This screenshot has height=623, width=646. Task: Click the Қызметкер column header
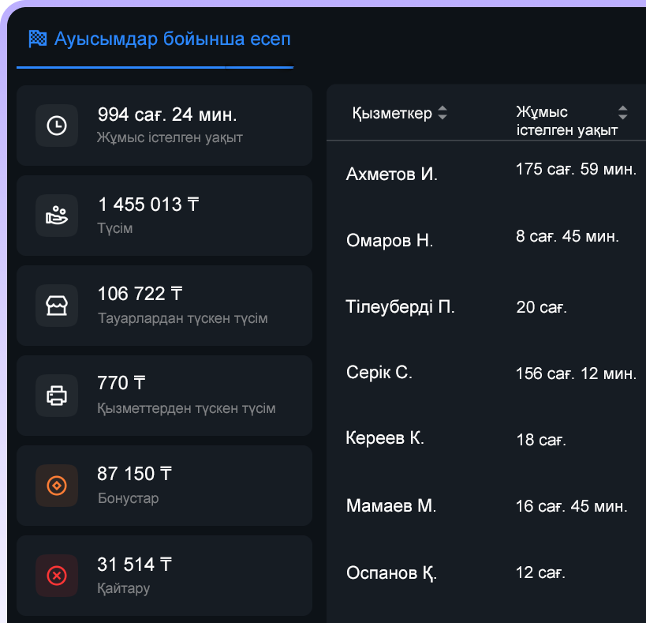coord(392,113)
